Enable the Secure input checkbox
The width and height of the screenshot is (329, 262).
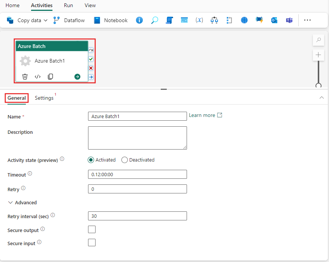coord(92,243)
